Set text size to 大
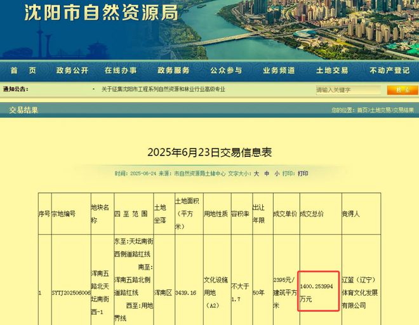This screenshot has width=419, height=325. 256,173
